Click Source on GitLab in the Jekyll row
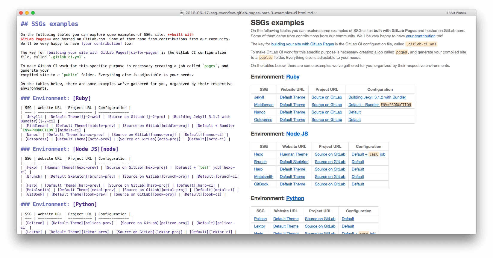 327,97
